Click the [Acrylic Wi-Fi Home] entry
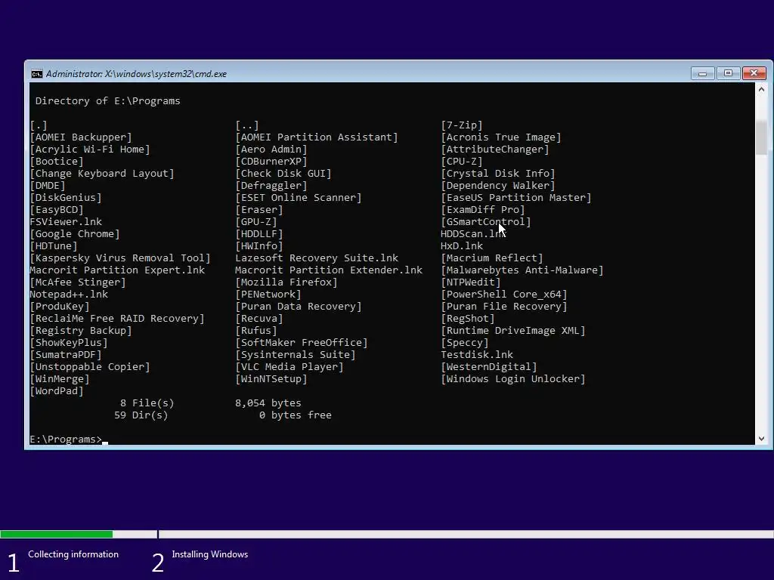The image size is (774, 580). tap(90, 150)
